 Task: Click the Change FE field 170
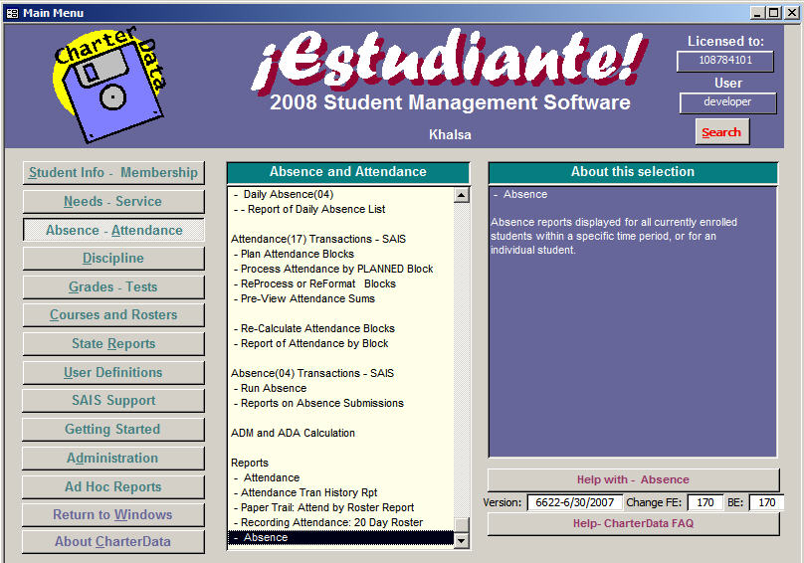pyautogui.click(x=705, y=502)
